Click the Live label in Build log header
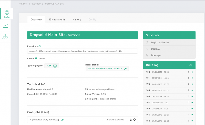Viewport: 205px width, 125px height. click(190, 65)
